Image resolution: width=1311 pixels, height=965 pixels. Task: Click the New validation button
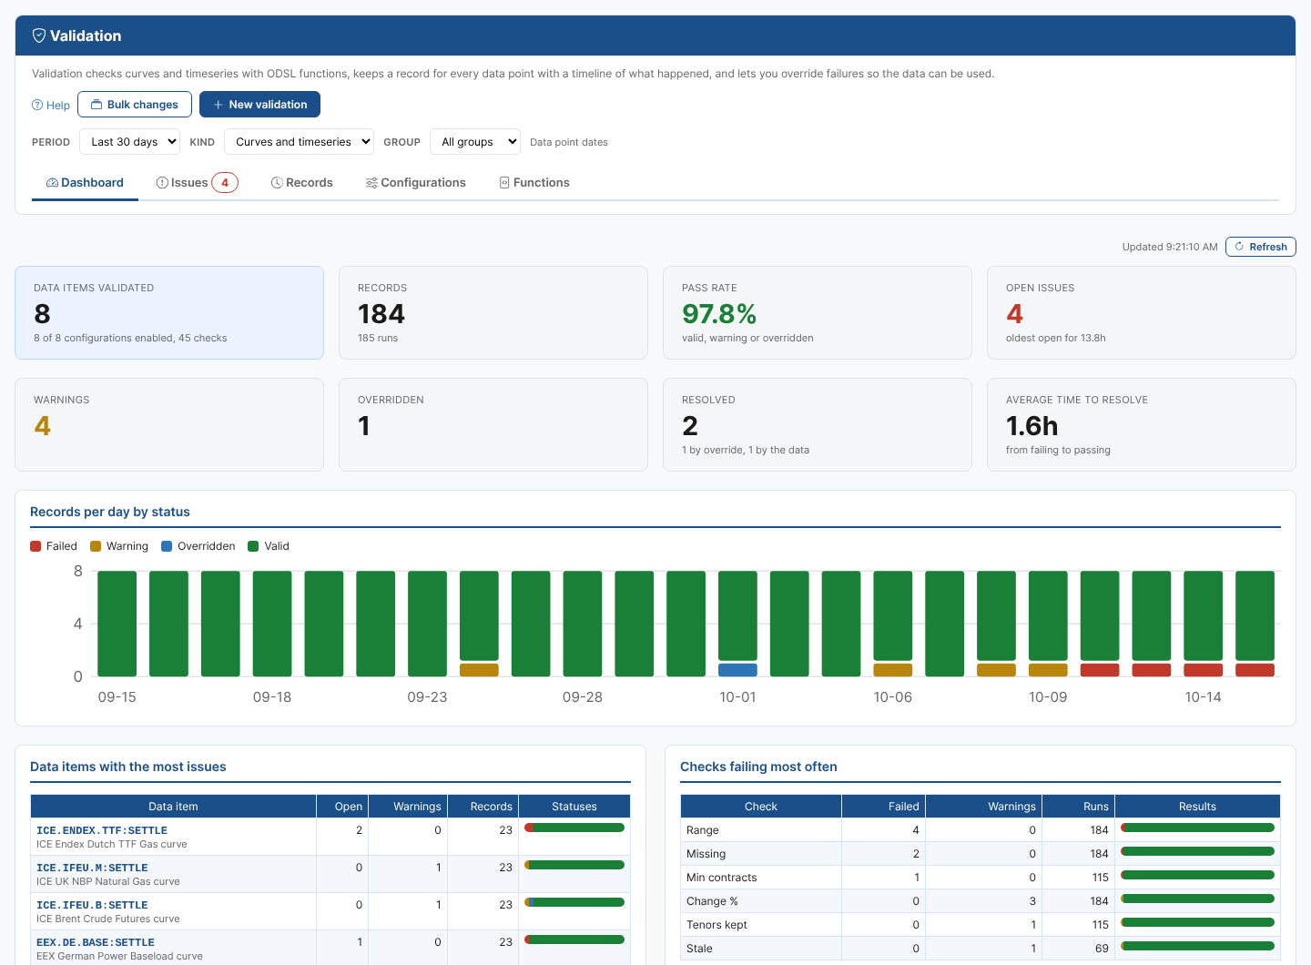[259, 105]
